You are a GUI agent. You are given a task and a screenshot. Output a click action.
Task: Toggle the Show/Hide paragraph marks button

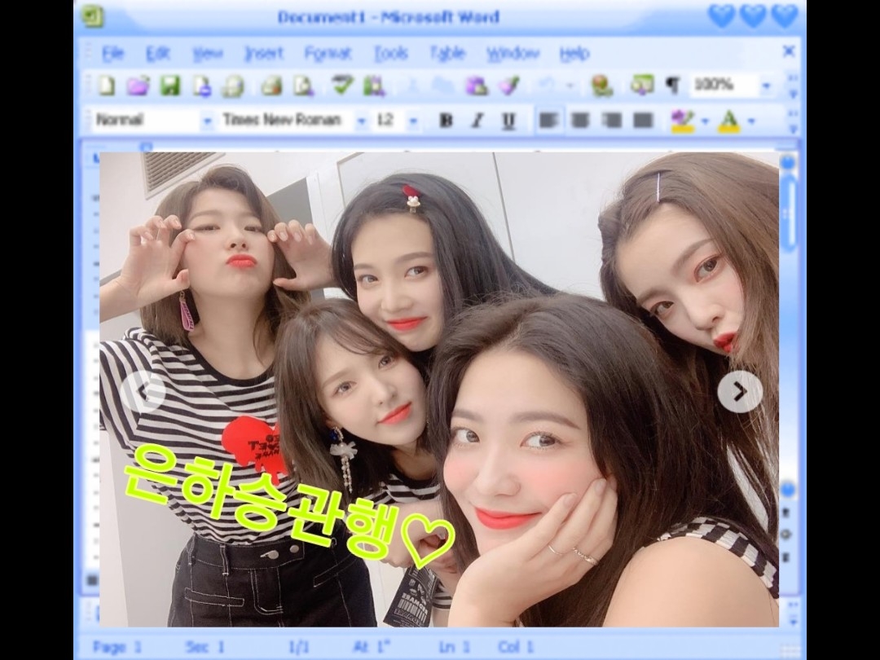pos(672,86)
